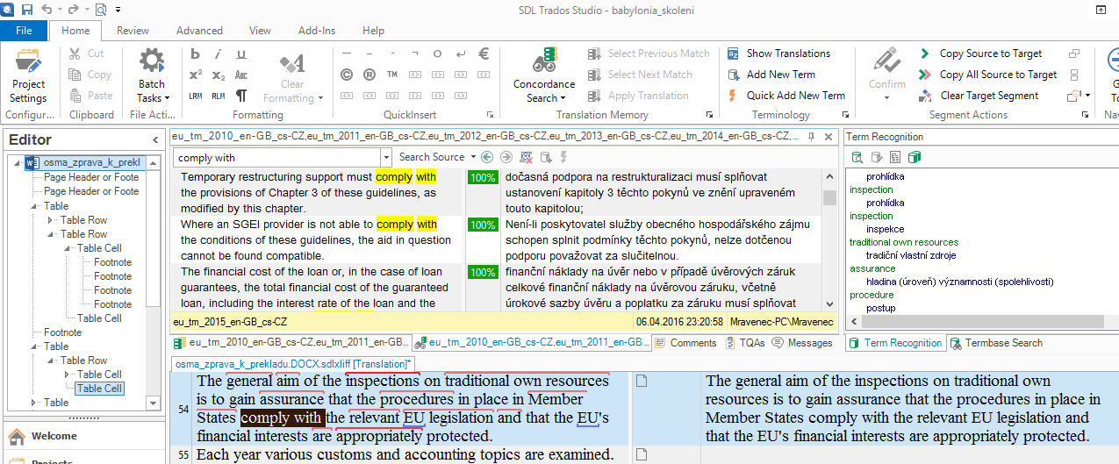Image resolution: width=1119 pixels, height=464 pixels.
Task: Redo the last action
Action: [x=73, y=10]
